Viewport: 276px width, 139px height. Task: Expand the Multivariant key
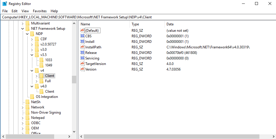coord(22,23)
